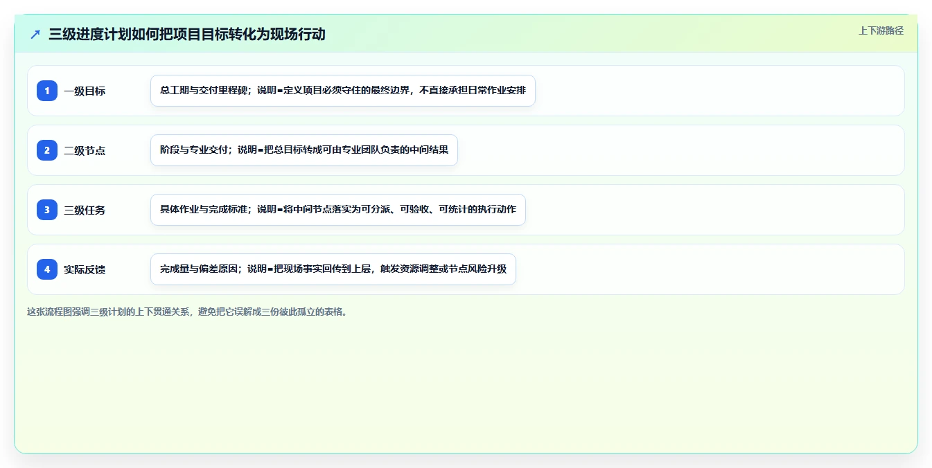Open the 阶段与专业交付 description box
This screenshot has height=468, width=932.
click(x=304, y=150)
